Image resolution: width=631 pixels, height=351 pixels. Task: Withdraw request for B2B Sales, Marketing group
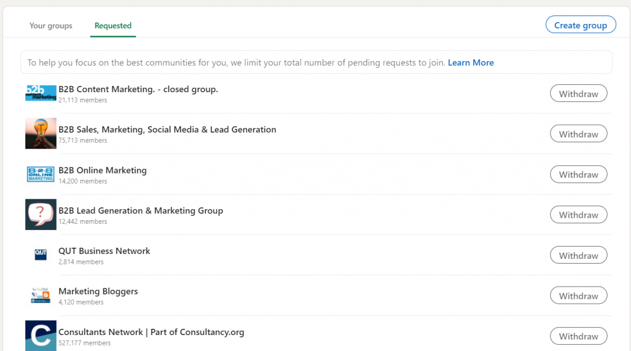click(578, 134)
